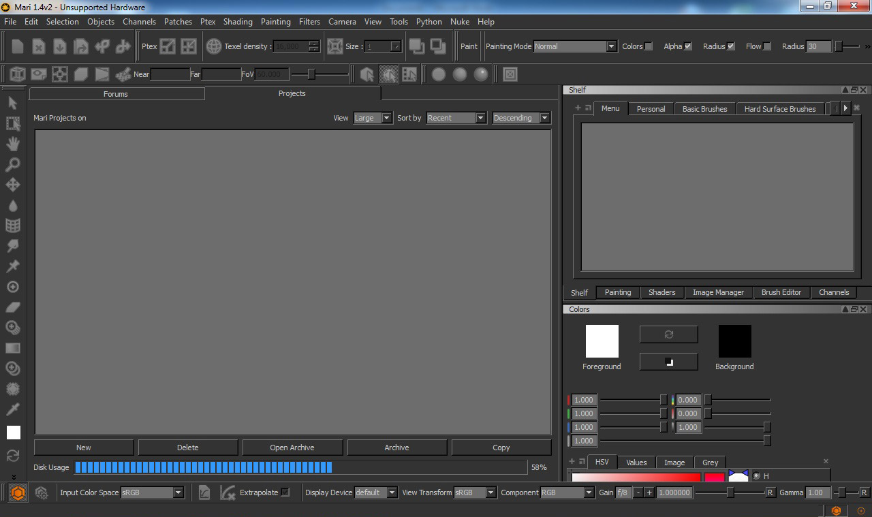Click the first Ptex toolbar icon
The width and height of the screenshot is (872, 517).
pyautogui.click(x=168, y=46)
